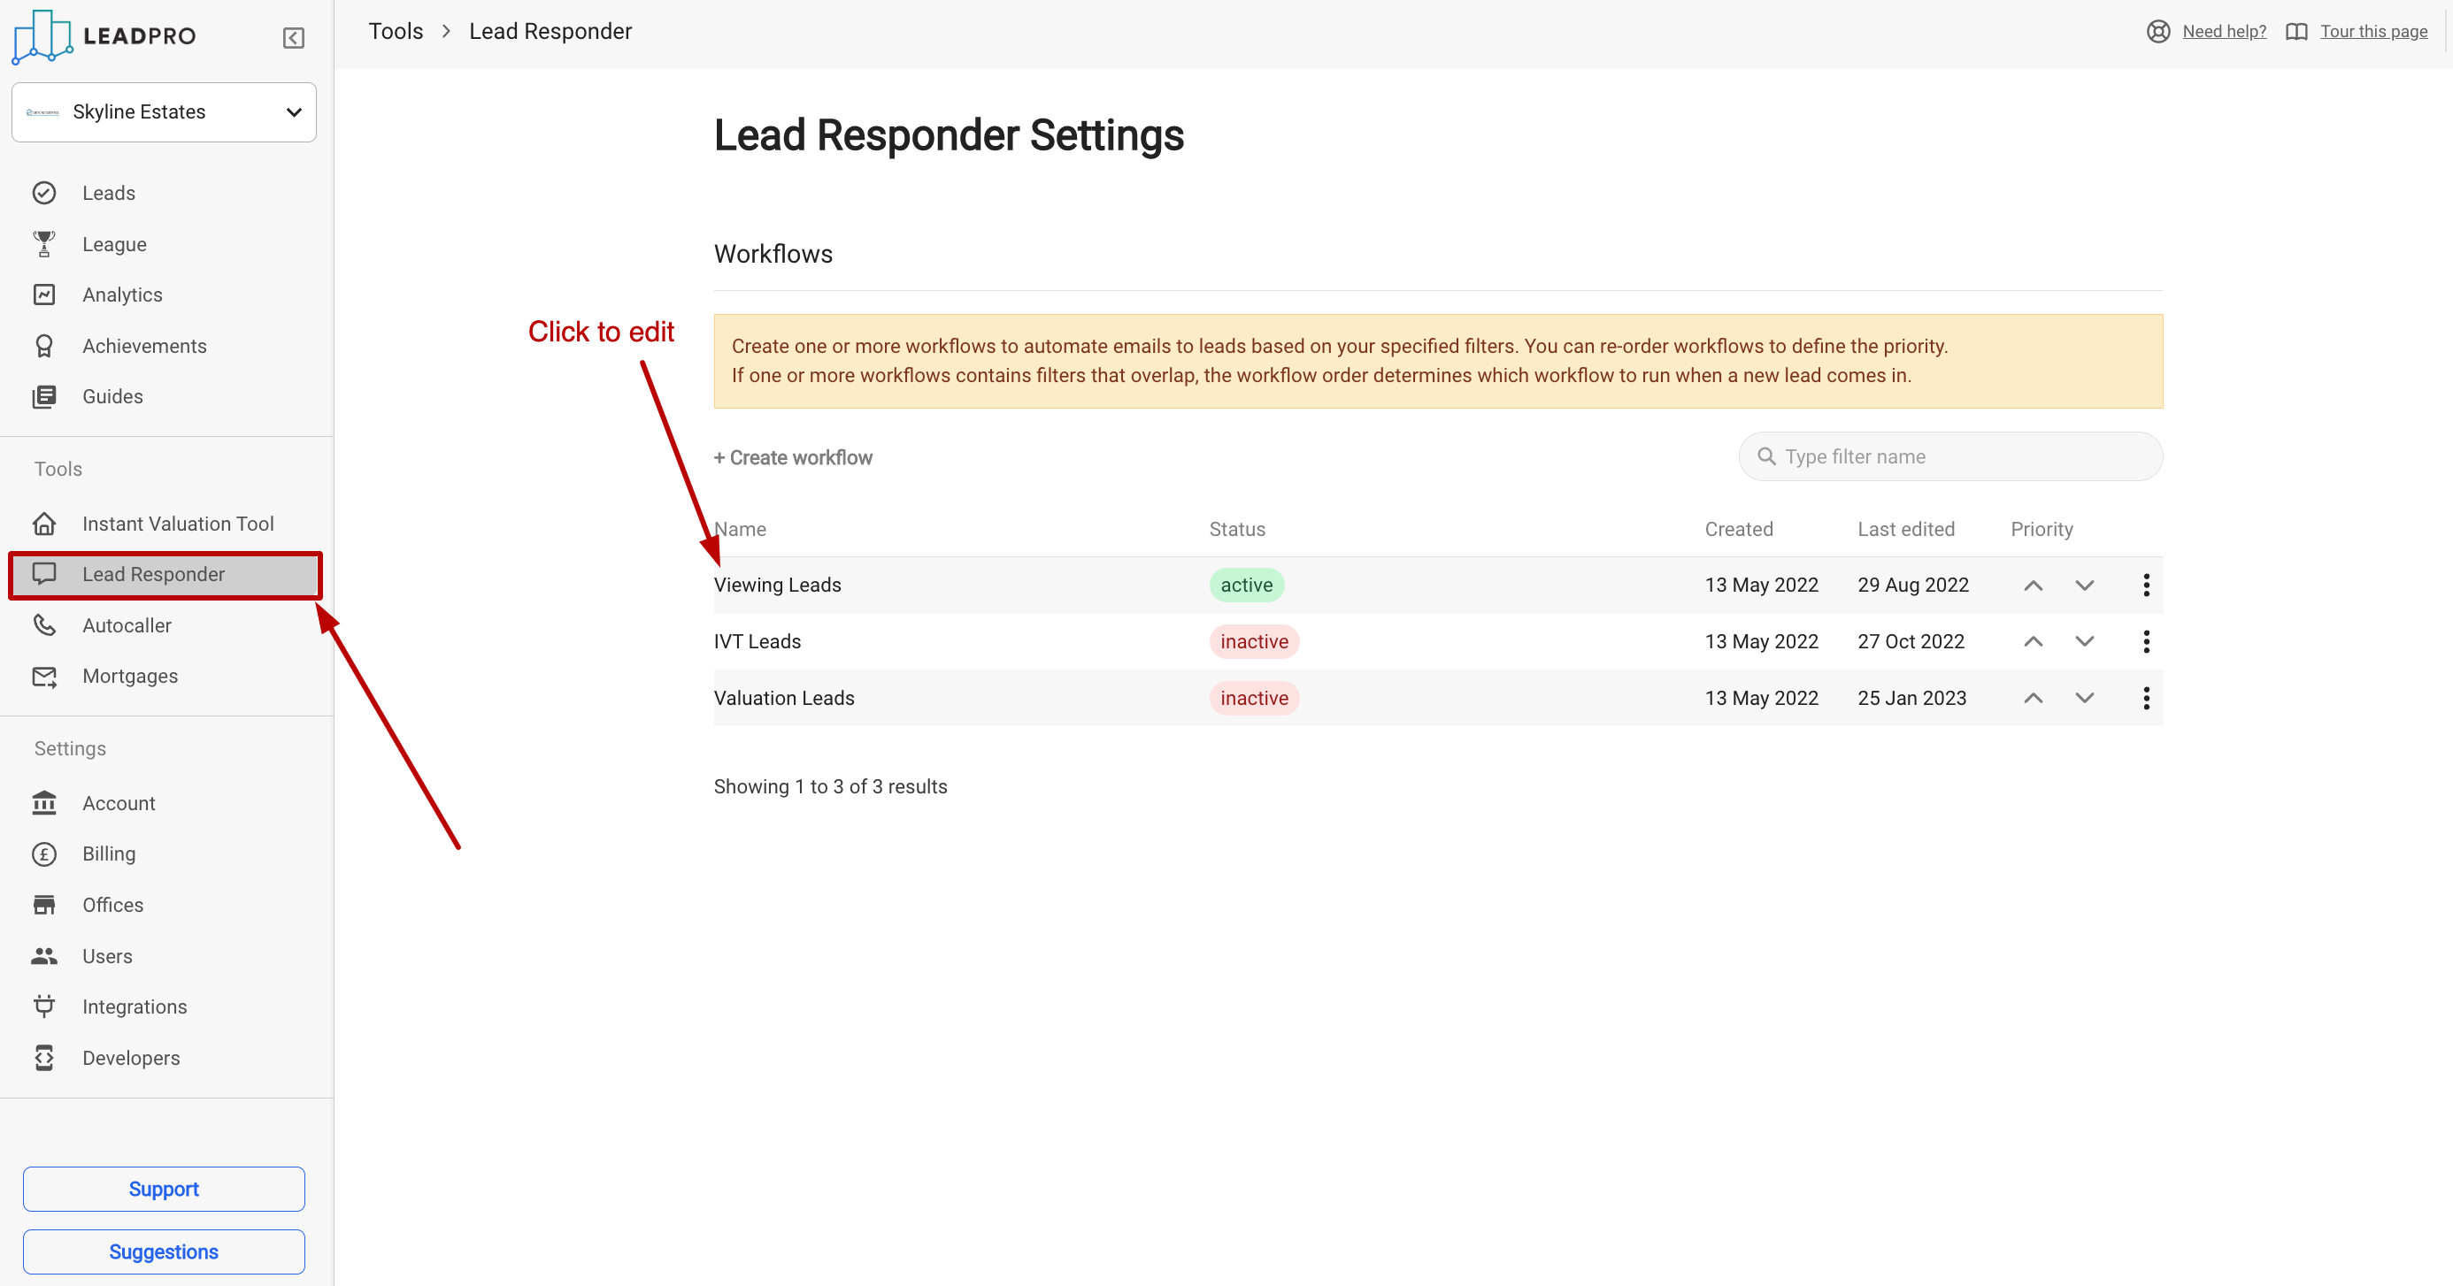Viewport: 2453px width, 1286px height.
Task: Move Valuation Leads priority up
Action: tap(2032, 699)
